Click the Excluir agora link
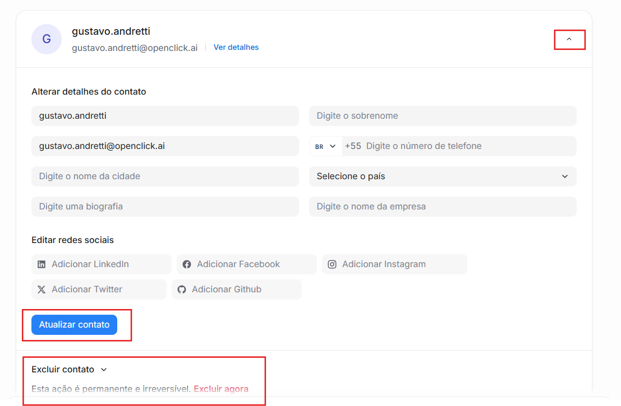This screenshot has width=621, height=406. click(x=221, y=389)
